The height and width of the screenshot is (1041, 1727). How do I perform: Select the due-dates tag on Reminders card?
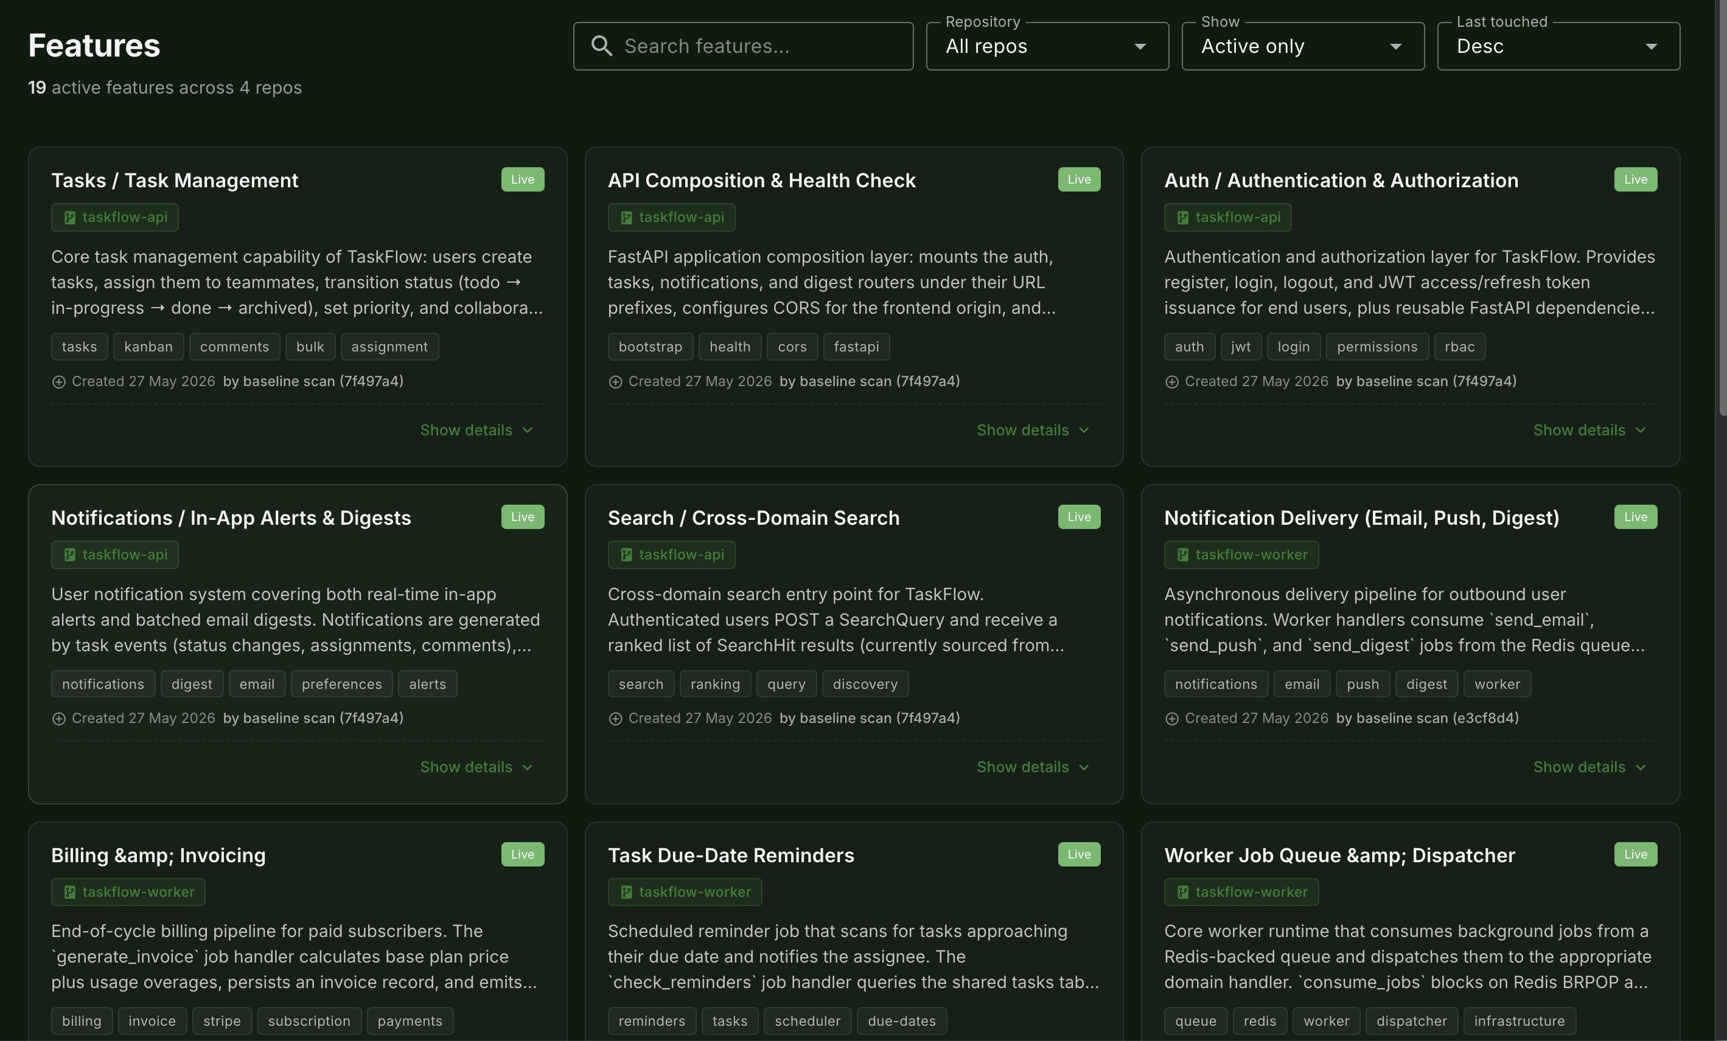click(x=901, y=1022)
